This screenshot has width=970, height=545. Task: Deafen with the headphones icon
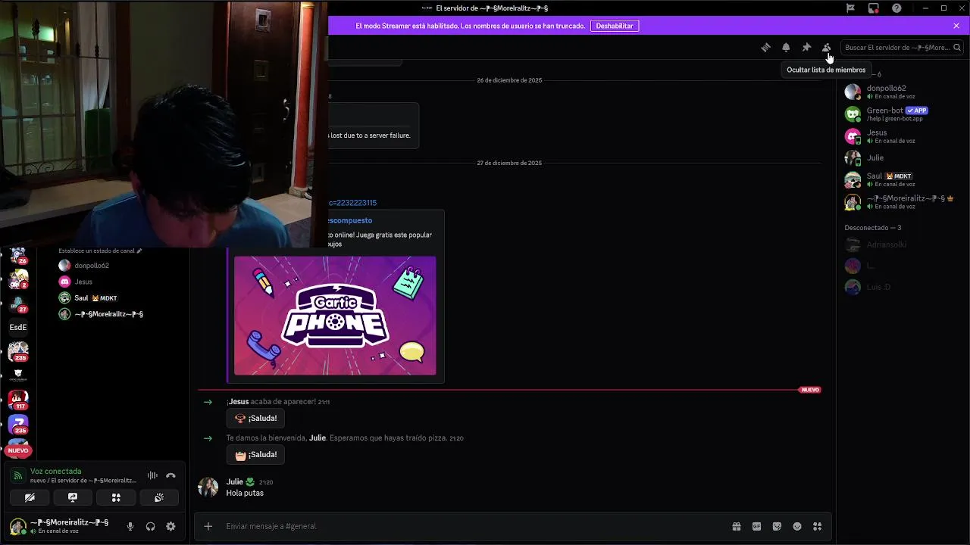(151, 526)
